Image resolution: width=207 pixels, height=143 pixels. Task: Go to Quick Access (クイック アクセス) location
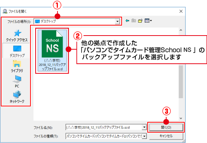coord(17,36)
